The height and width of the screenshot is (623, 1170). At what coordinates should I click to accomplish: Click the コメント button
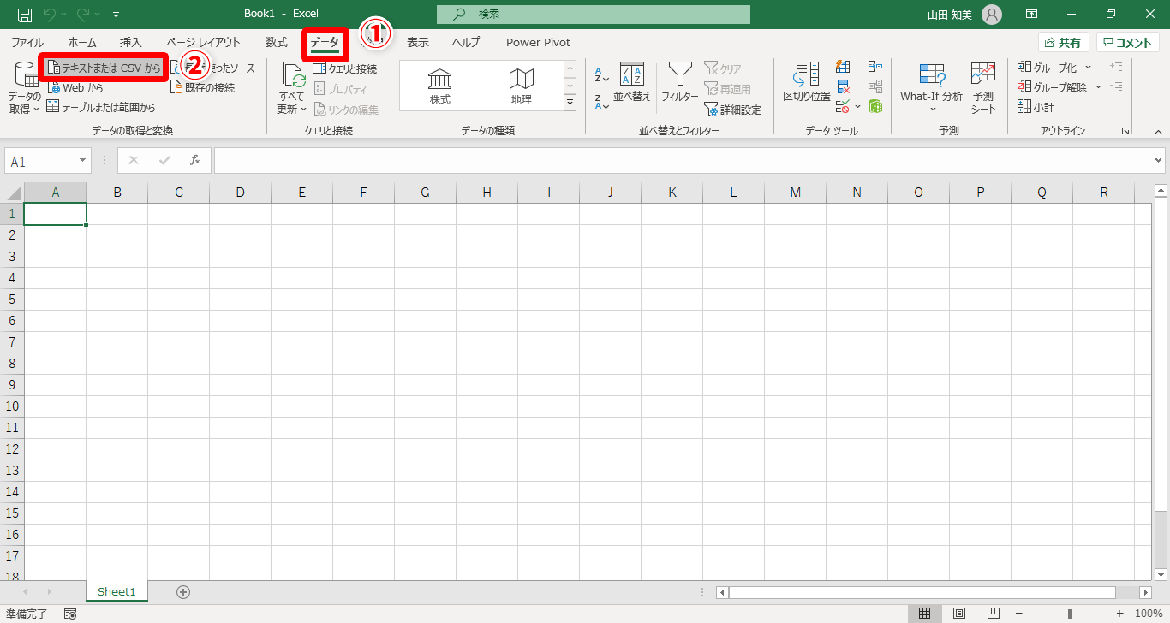tap(1128, 42)
